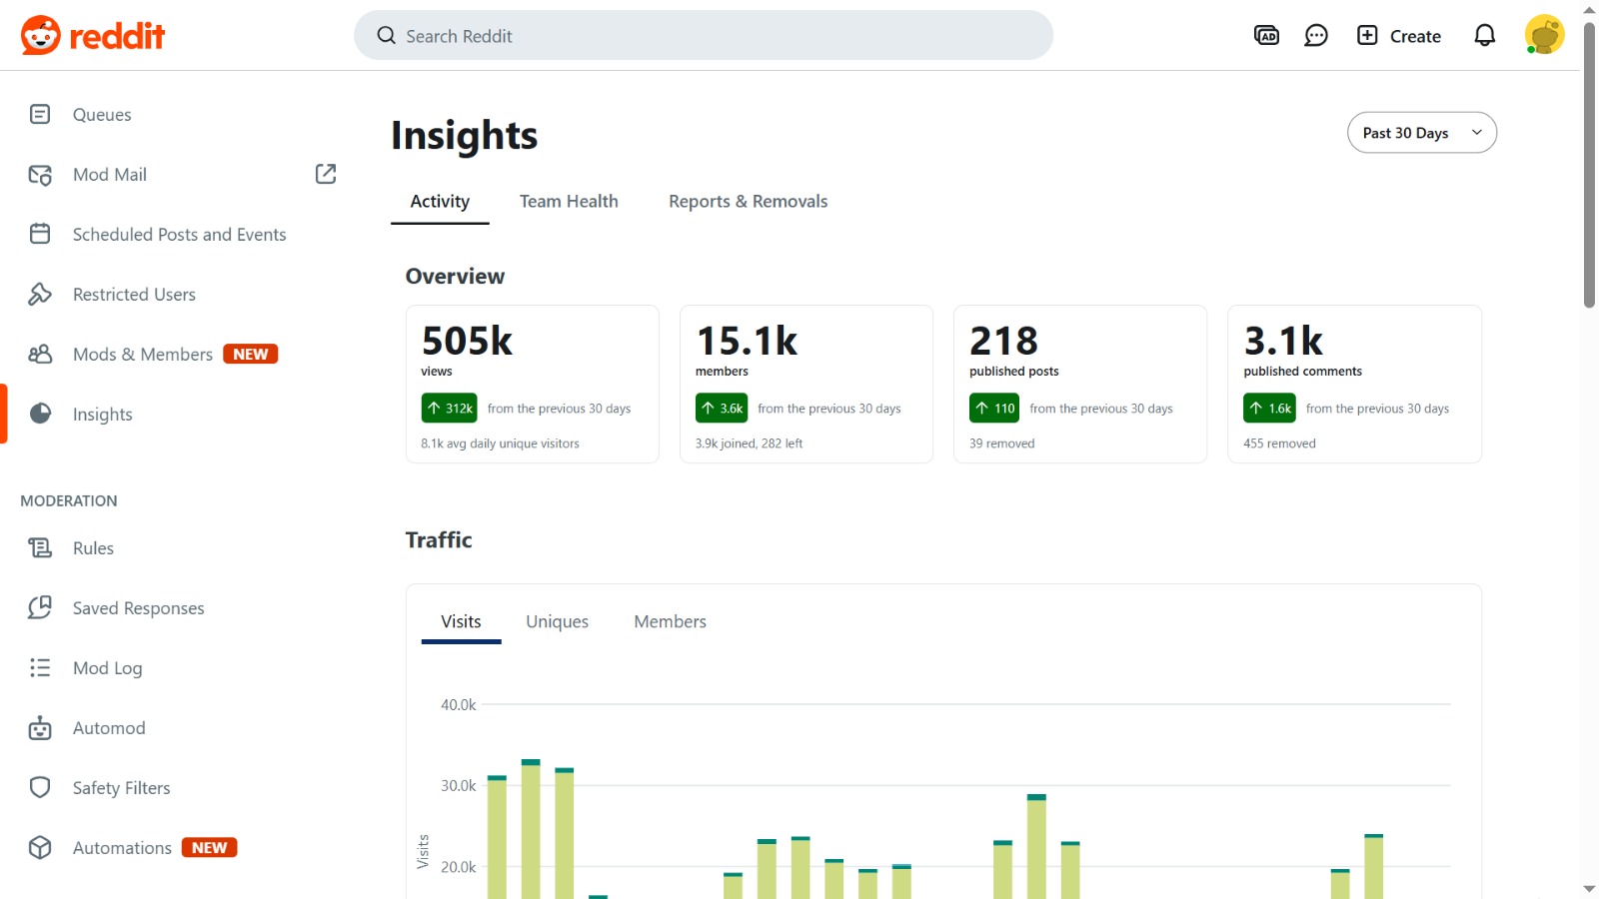The image size is (1599, 899).
Task: Select the Uniques traffic tab
Action: pos(557,622)
